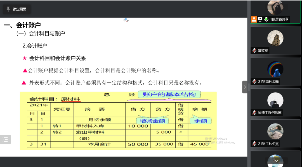The height and width of the screenshot is (167, 302).
Task: Click muted microphone icon next to 郭文茂
Action: click(x=254, y=50)
